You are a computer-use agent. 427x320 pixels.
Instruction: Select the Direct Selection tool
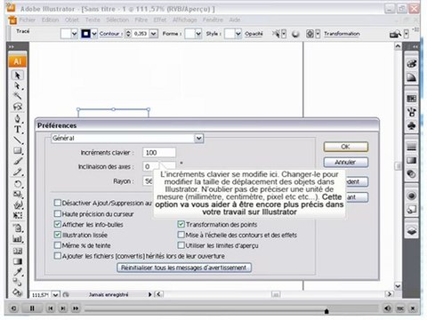[18, 86]
